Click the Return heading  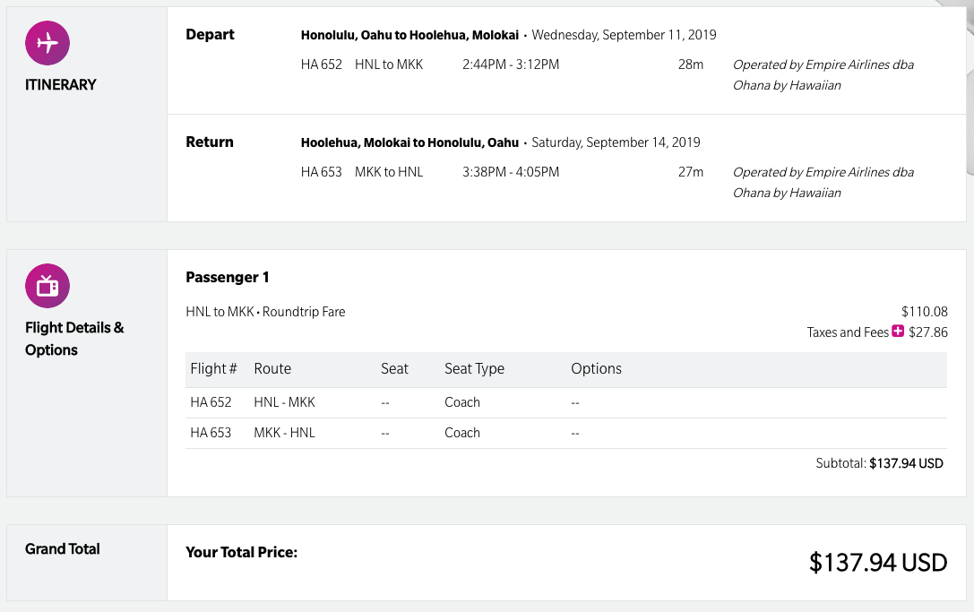210,142
